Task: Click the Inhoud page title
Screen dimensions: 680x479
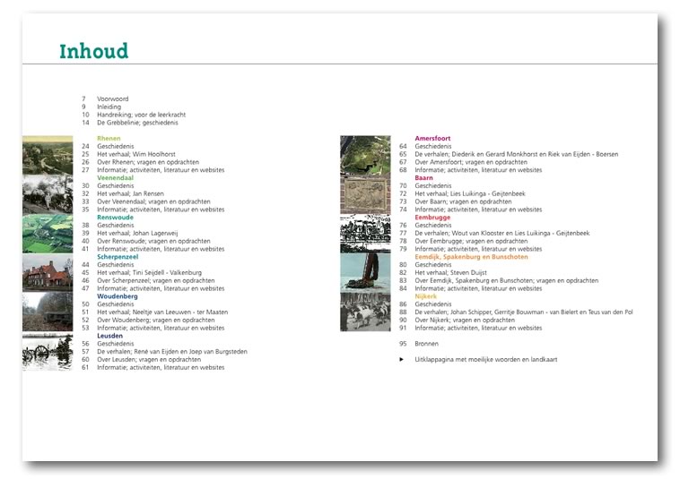Action: 93,51
